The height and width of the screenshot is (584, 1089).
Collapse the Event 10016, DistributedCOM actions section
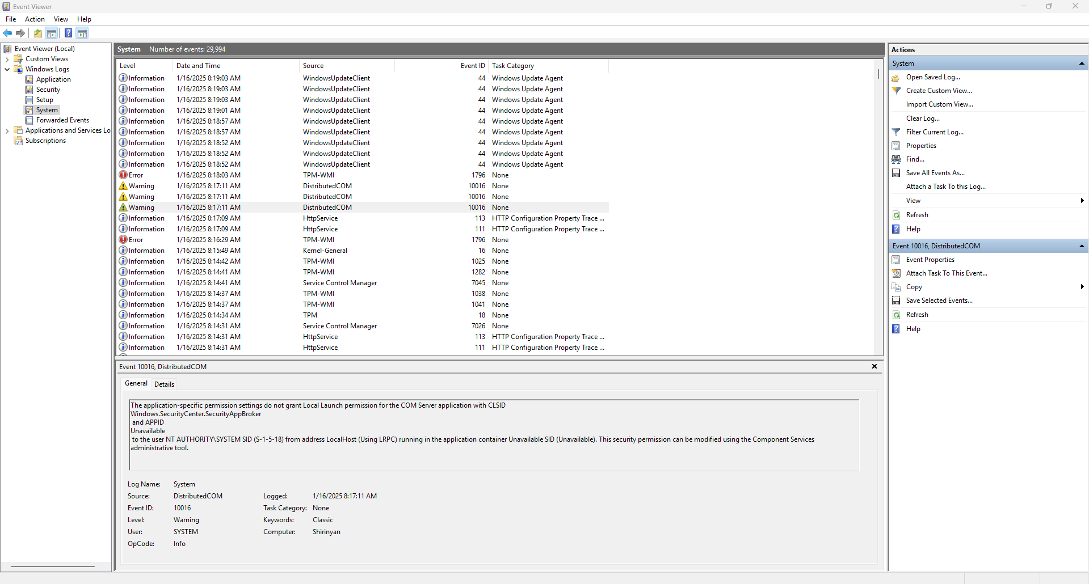1082,246
